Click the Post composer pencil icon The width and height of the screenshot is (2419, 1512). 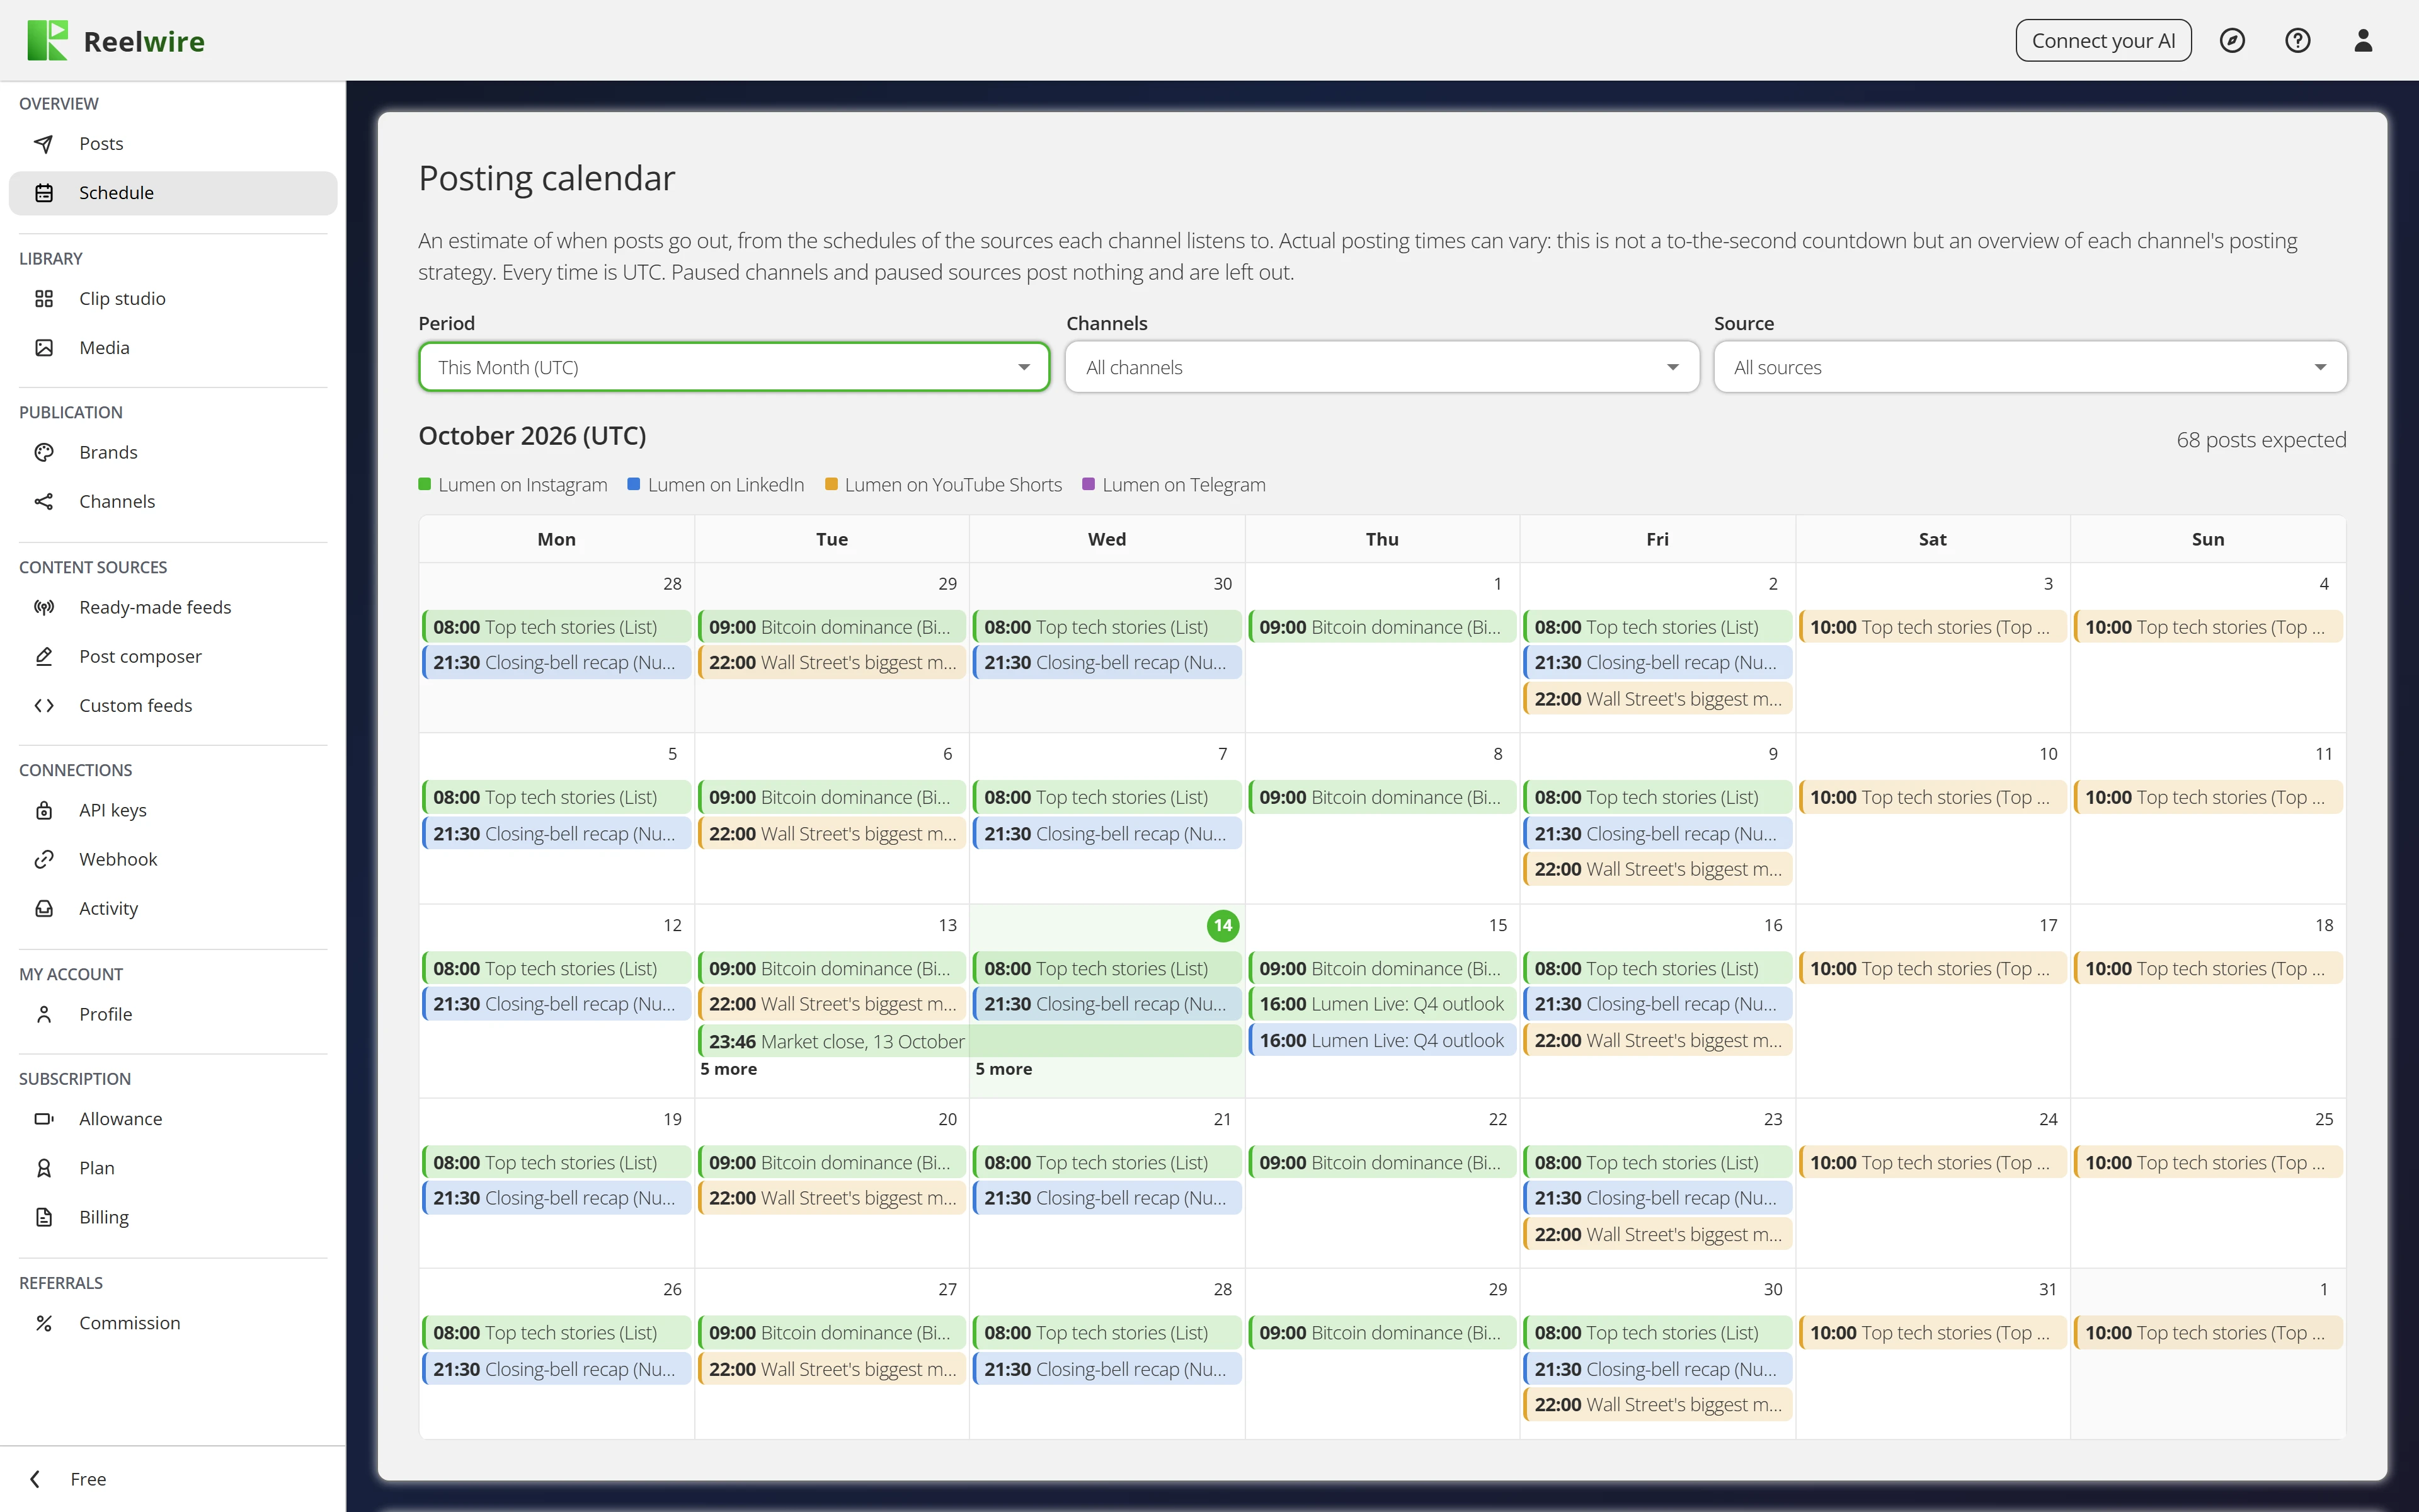point(44,657)
